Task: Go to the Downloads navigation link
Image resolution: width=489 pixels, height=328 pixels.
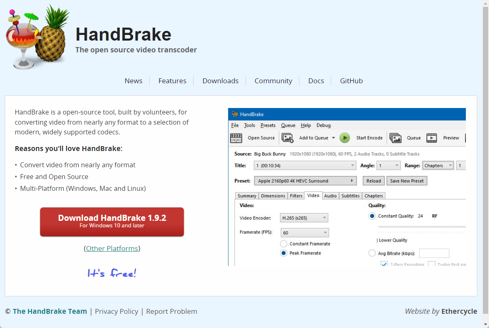Action: coord(220,81)
